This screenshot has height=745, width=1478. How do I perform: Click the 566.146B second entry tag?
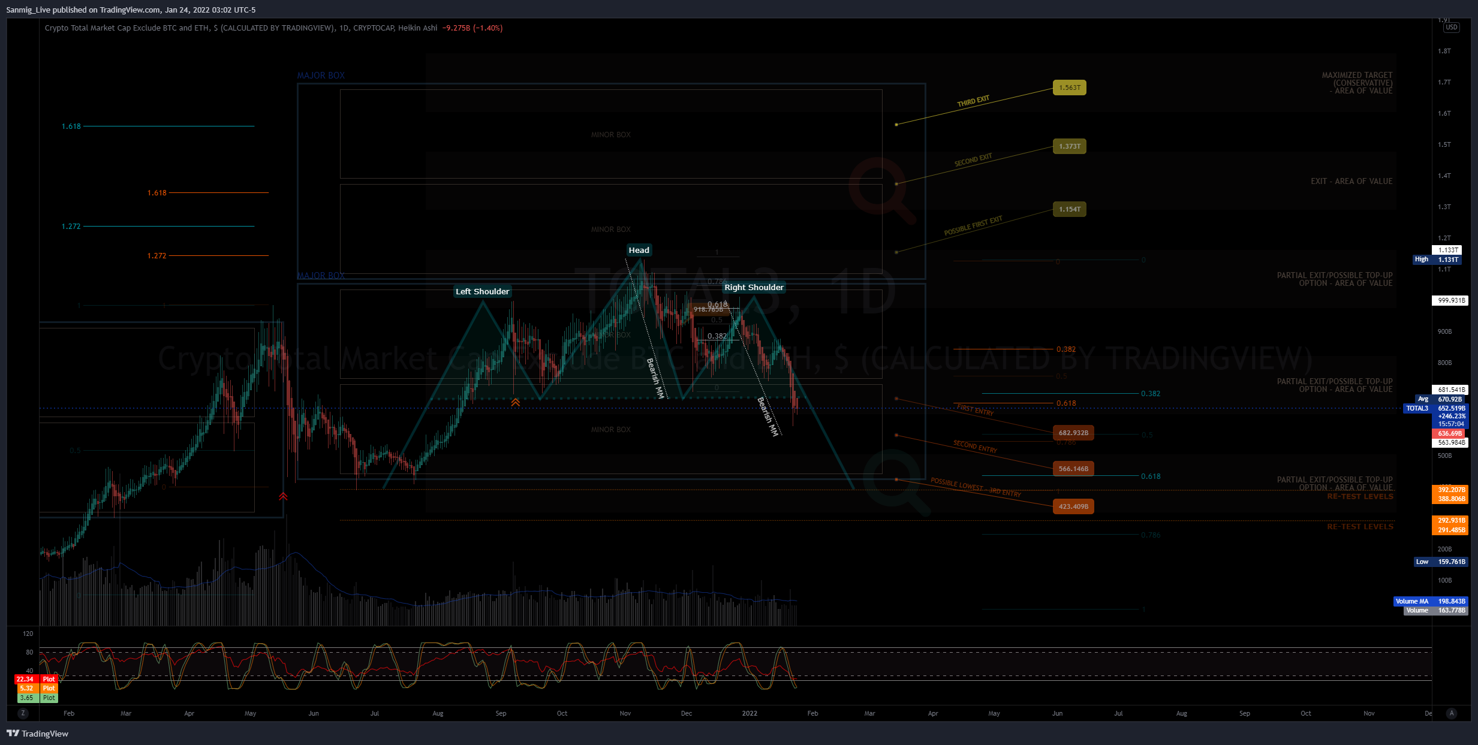coord(1073,469)
